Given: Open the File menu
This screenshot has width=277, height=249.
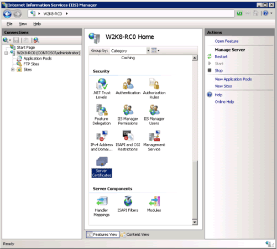Looking at the screenshot, I should 9,24.
